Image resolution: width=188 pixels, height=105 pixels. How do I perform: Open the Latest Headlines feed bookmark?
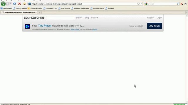point(35,8)
